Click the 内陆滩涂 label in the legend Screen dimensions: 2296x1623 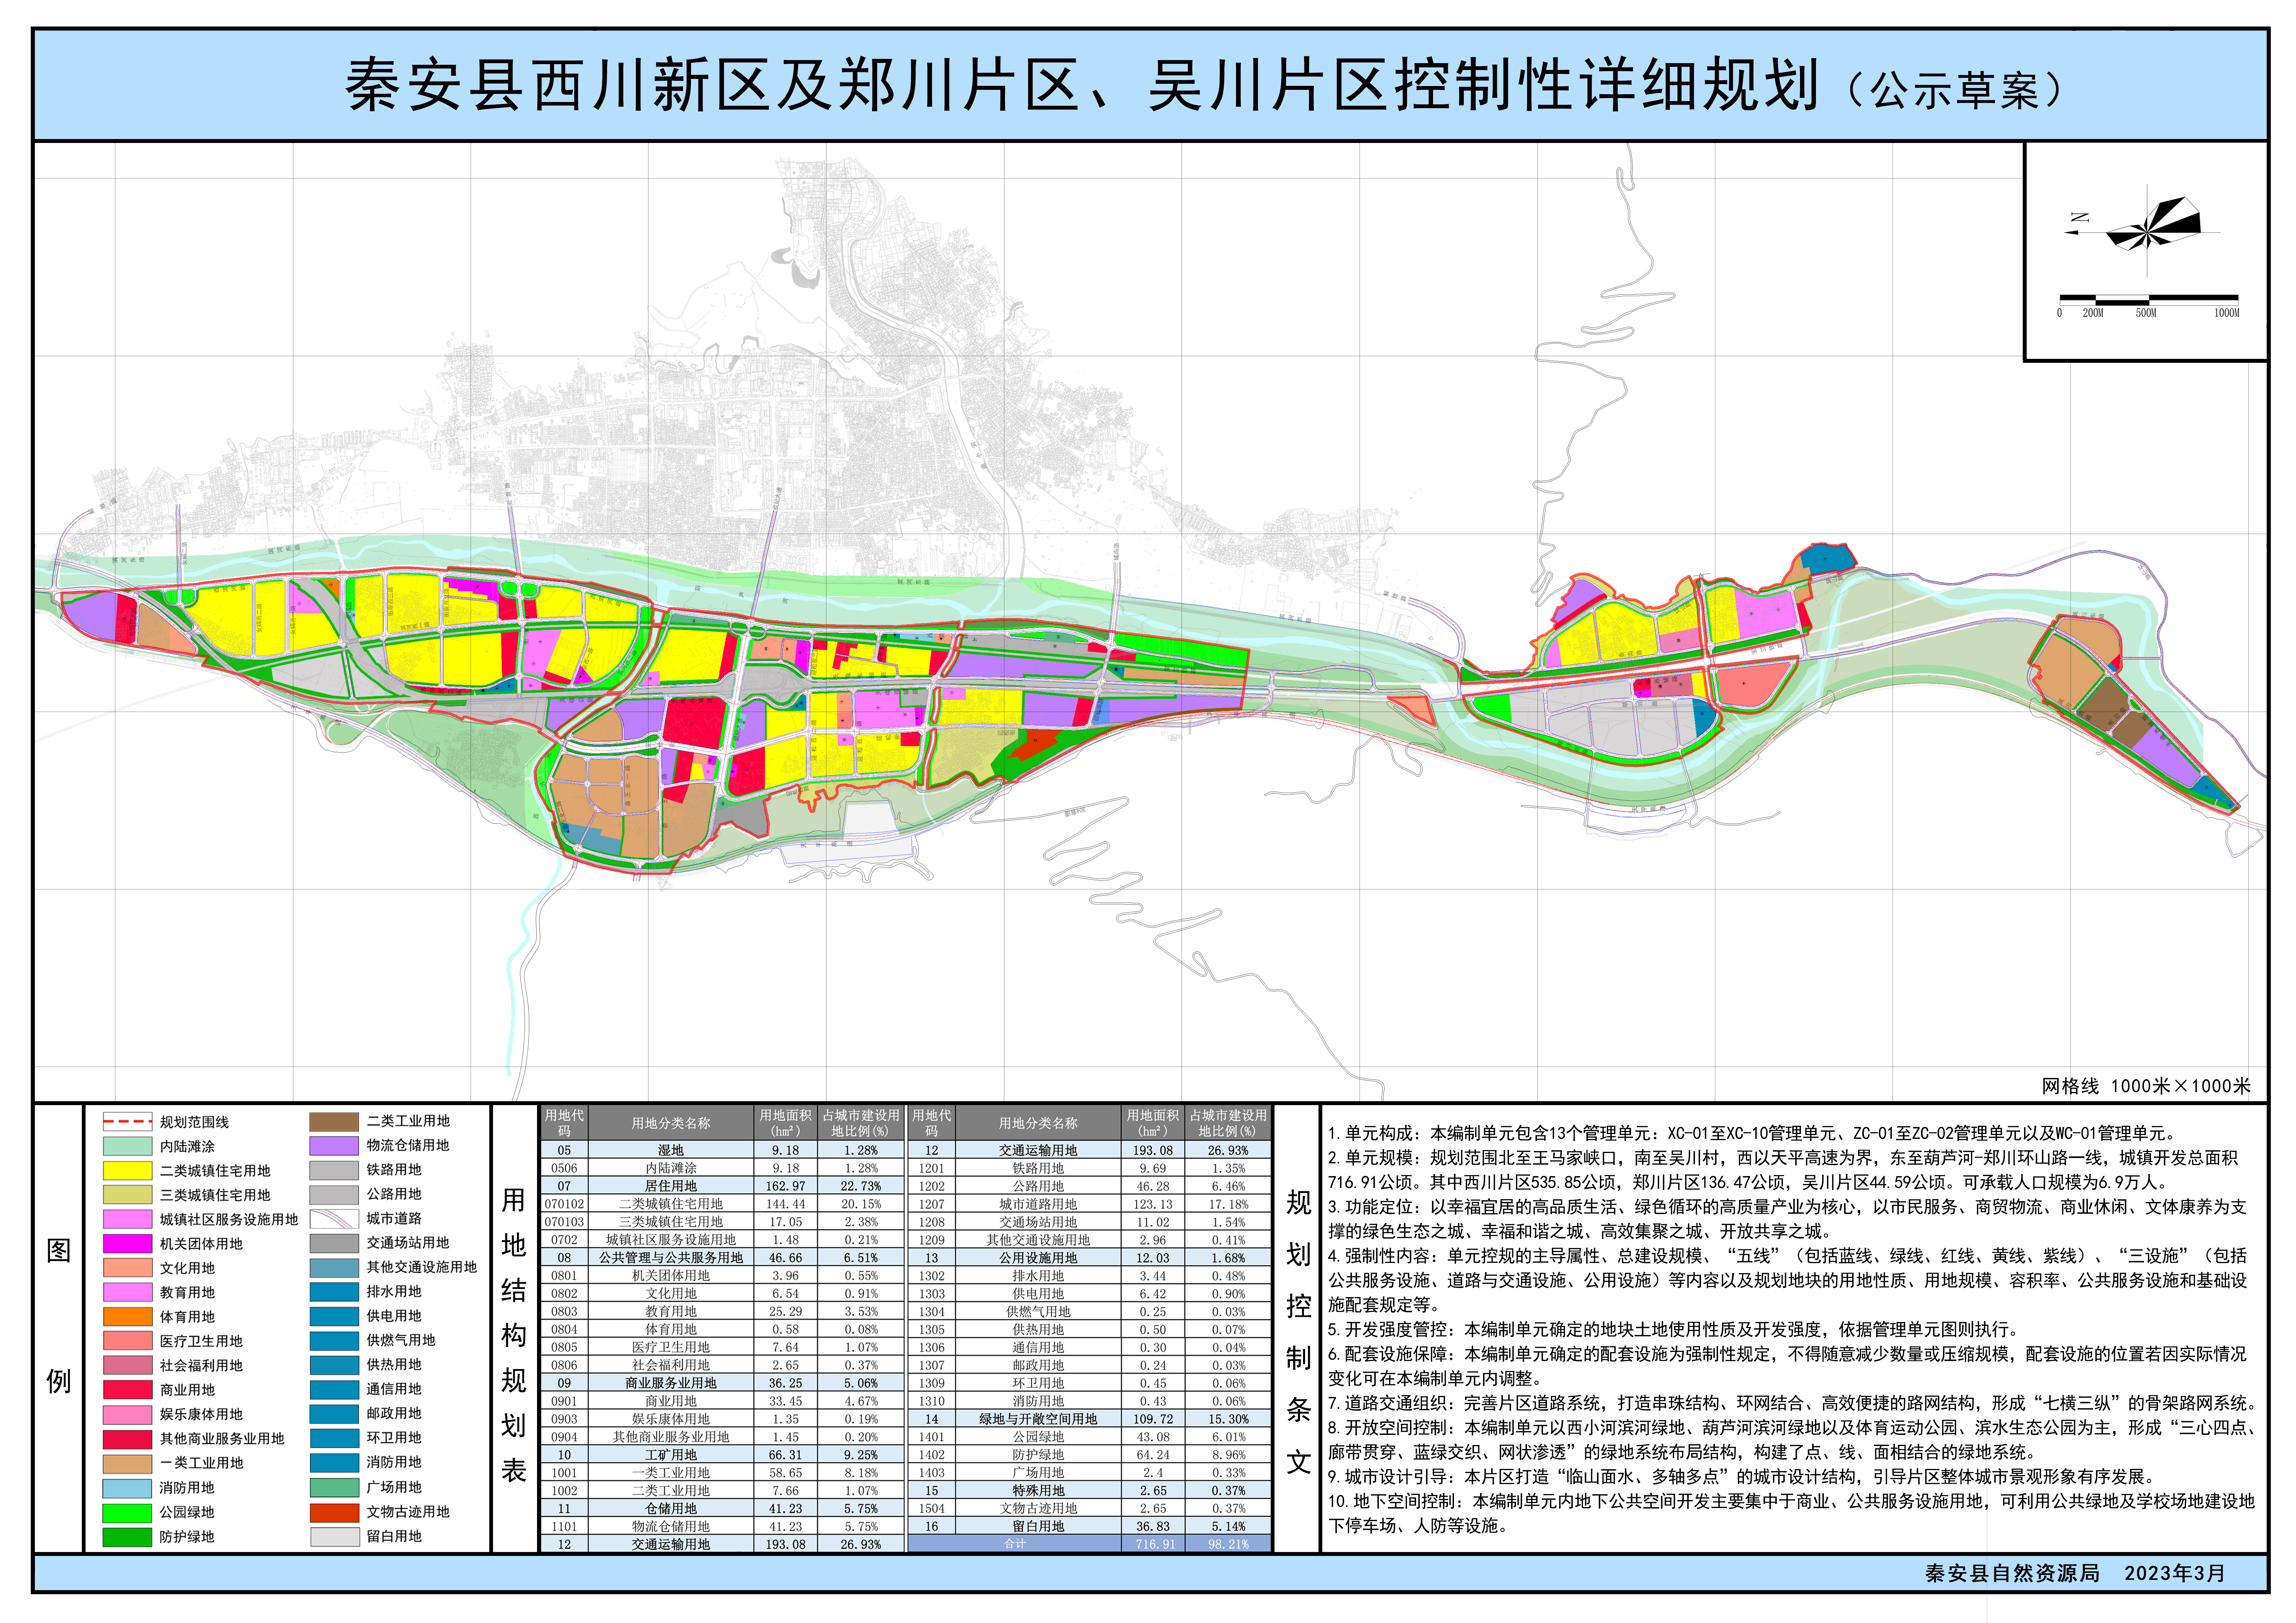click(187, 1146)
